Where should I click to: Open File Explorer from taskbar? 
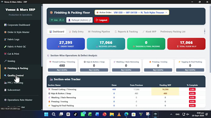112,114
